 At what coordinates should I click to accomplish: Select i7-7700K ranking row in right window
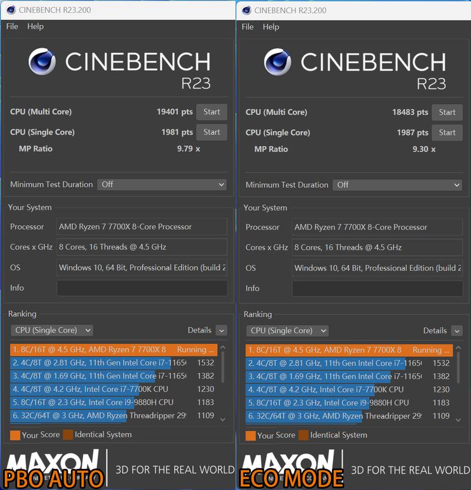(x=349, y=389)
